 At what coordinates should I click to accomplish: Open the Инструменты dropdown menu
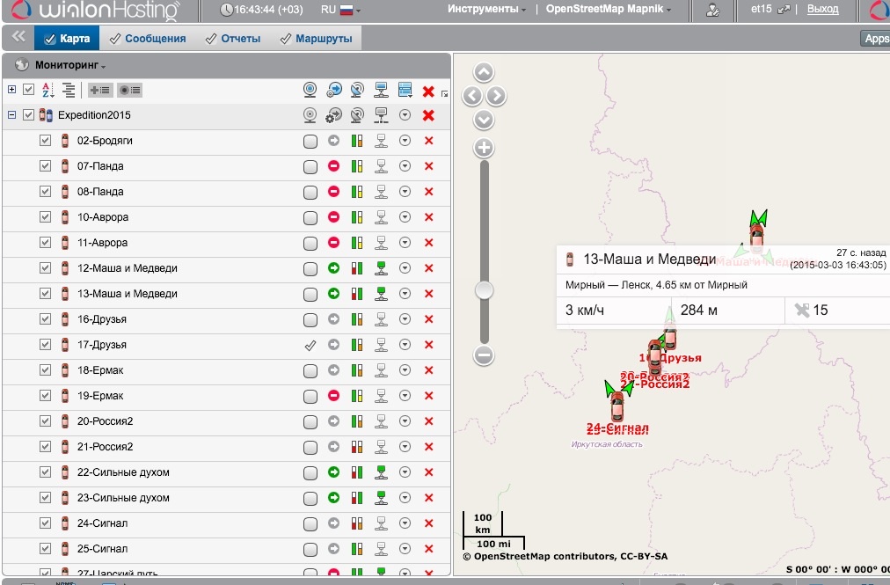(486, 10)
